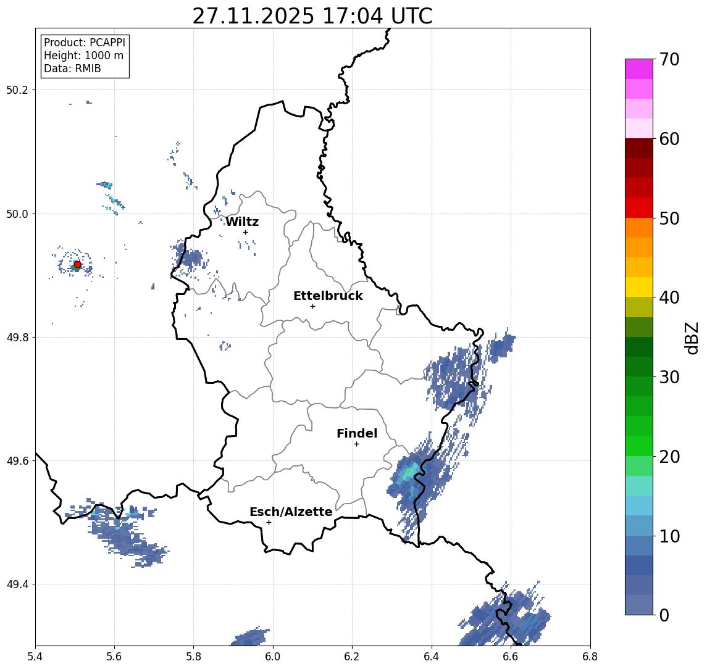Click the Wiltz city label
The width and height of the screenshot is (707, 669).
click(x=242, y=222)
